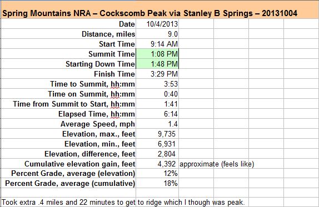The image size is (319, 207).
Task: Select the 'Time from Summit to Start' label cell
Action: [68, 104]
